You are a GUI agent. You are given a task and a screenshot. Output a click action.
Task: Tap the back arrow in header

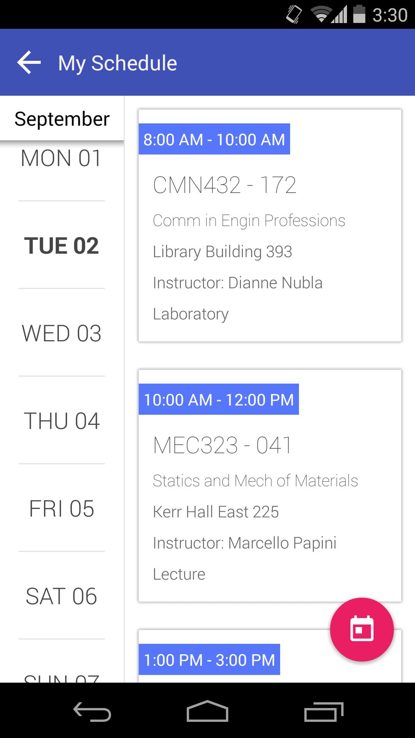tap(29, 63)
